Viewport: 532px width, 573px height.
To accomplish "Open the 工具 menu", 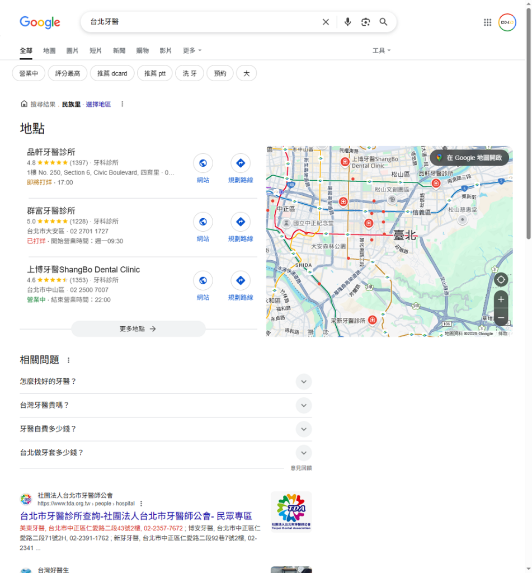I will click(380, 50).
